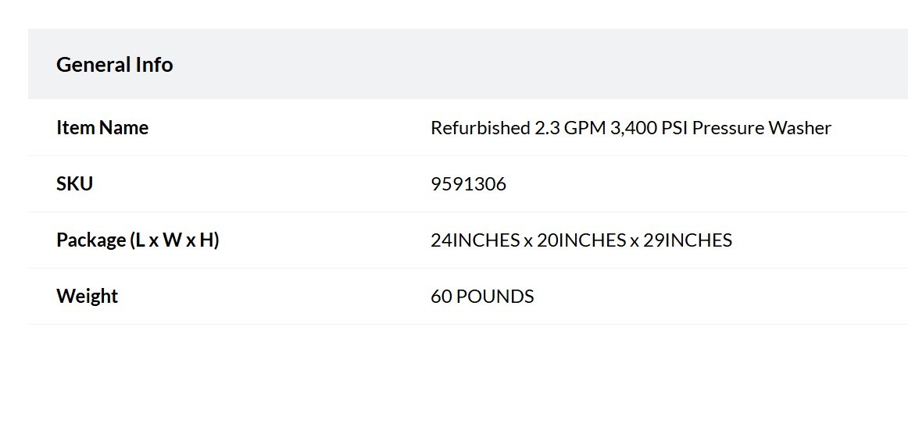
Task: Click 2.3 GPM in the item name
Action: (x=570, y=128)
